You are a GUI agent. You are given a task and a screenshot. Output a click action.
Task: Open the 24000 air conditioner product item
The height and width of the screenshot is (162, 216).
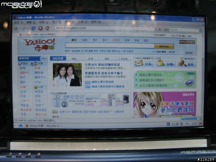(92, 100)
